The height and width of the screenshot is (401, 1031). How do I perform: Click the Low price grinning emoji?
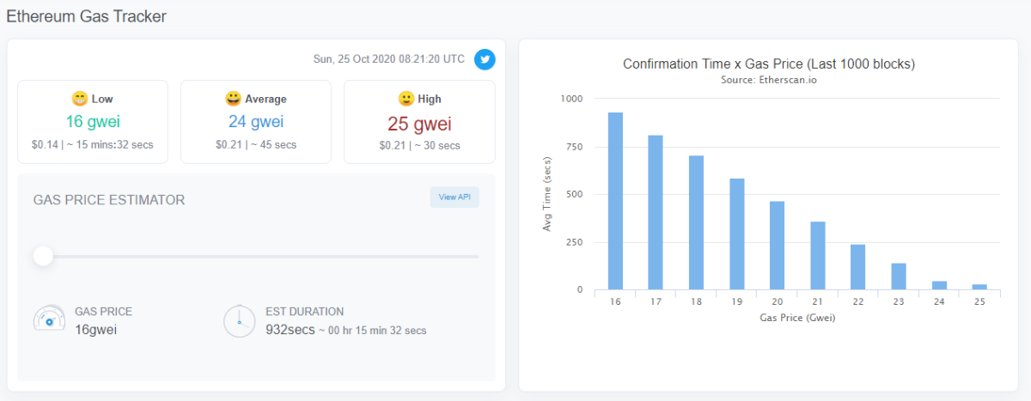pyautogui.click(x=80, y=99)
